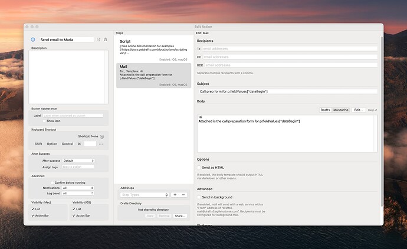Click the To email addresses field

pos(290,49)
